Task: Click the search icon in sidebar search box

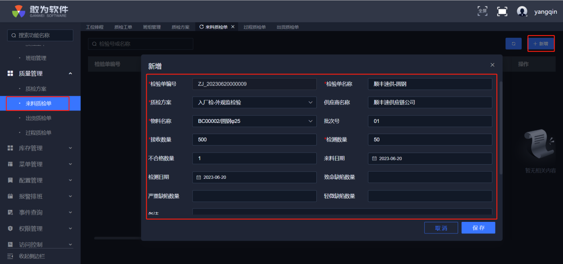Action: 13,35
